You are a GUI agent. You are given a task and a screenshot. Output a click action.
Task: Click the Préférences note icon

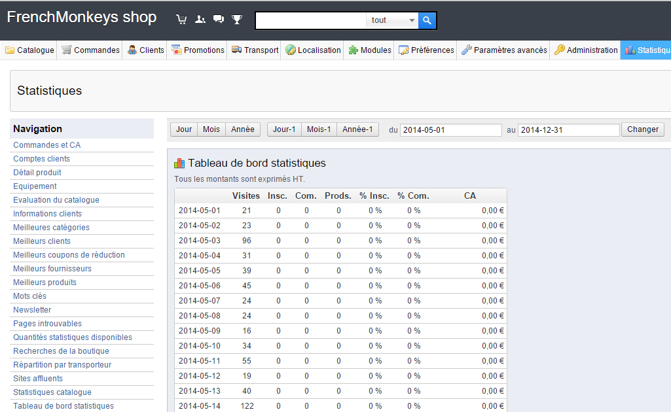pyautogui.click(x=403, y=50)
